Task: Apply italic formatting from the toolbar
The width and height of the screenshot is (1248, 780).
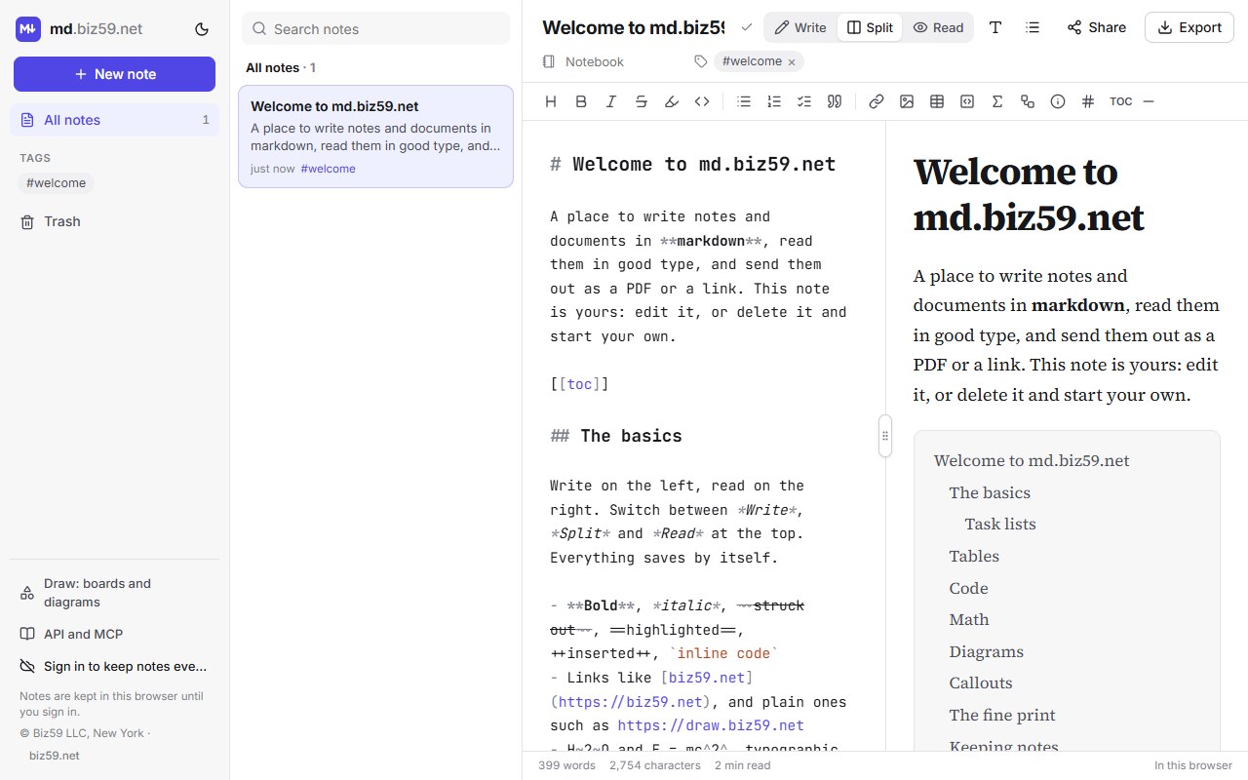Action: (x=611, y=101)
